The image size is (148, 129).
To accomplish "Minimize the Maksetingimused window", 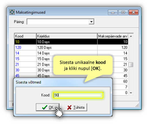I will coord(113,12).
